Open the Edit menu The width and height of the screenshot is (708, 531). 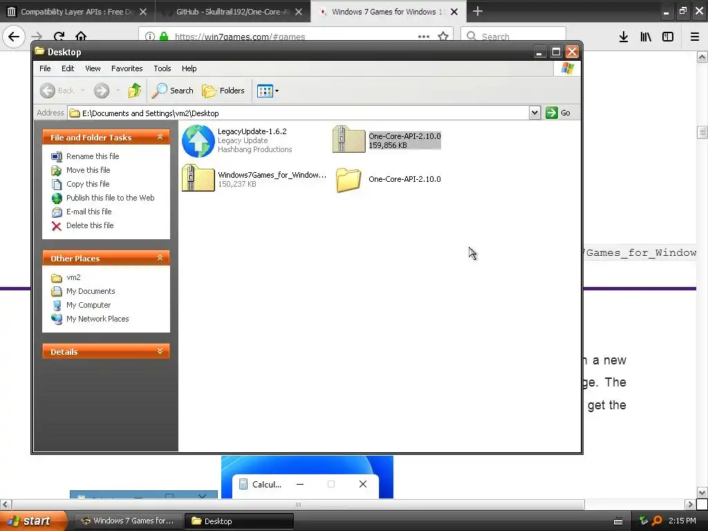coord(68,68)
